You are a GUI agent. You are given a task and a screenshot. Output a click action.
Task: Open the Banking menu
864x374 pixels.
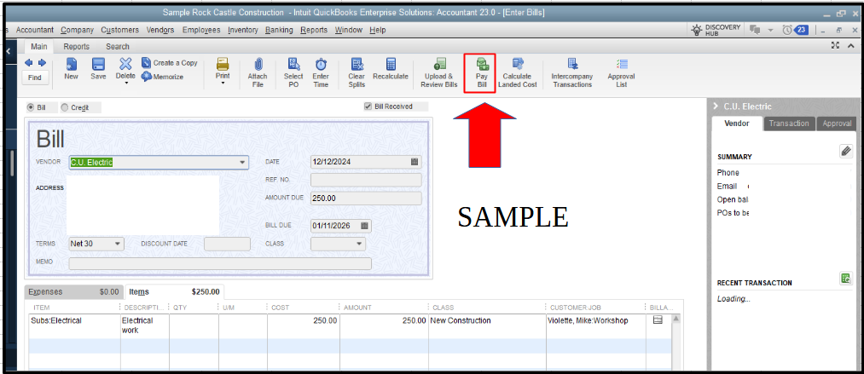(279, 31)
